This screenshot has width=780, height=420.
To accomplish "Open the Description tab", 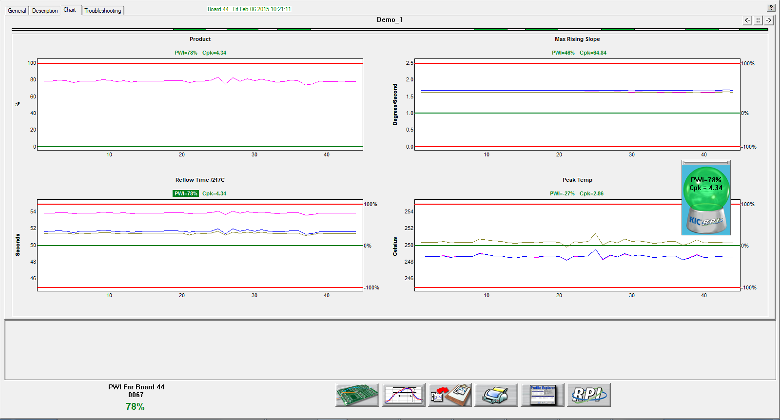I will (45, 11).
